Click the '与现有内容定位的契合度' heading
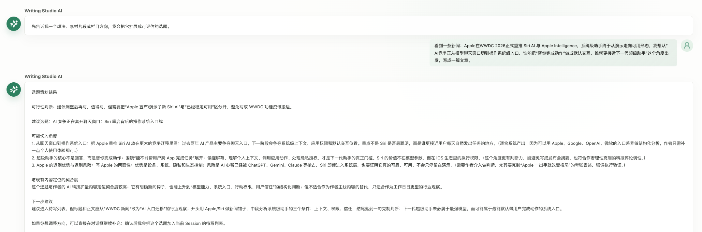Screen dimensions: 702x232 (55, 180)
